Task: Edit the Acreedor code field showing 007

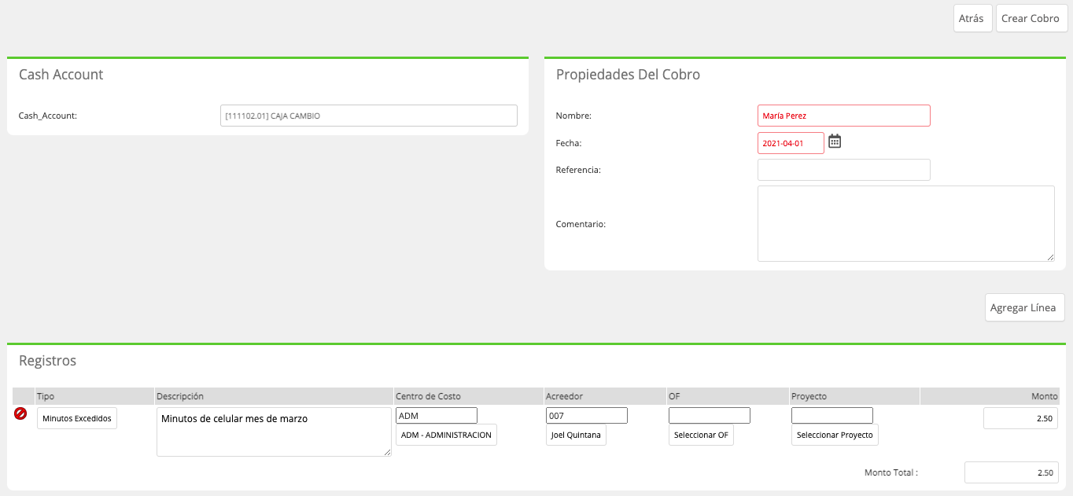Action: pyautogui.click(x=587, y=415)
